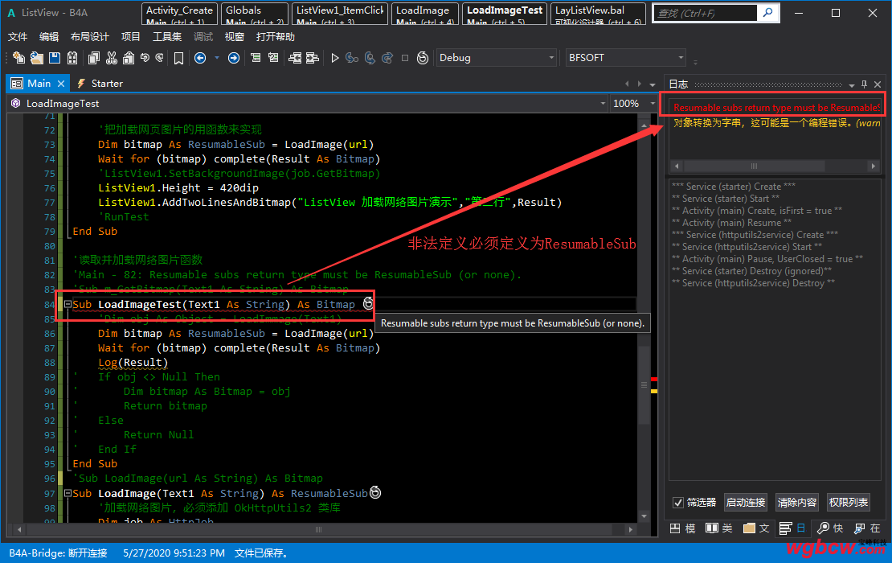Jump to the LoadImage shortcut tab
Viewport: 892px width, 563px height.
point(425,14)
